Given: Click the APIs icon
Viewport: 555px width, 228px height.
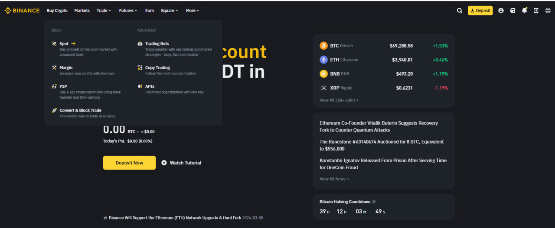Looking at the screenshot, I should (140, 87).
